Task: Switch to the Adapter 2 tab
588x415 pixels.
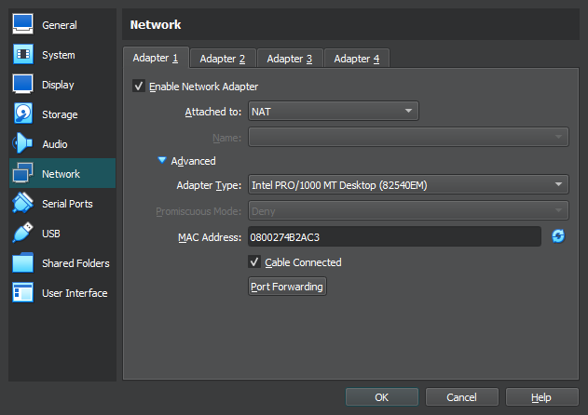Action: click(x=223, y=59)
